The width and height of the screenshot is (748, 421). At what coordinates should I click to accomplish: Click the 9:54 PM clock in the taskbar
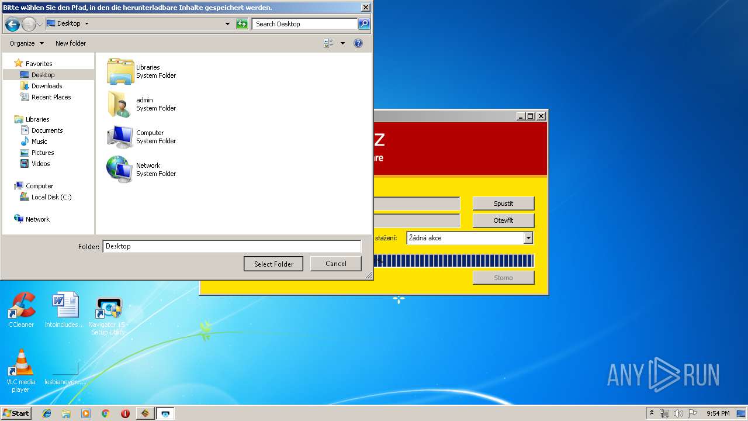tap(718, 413)
